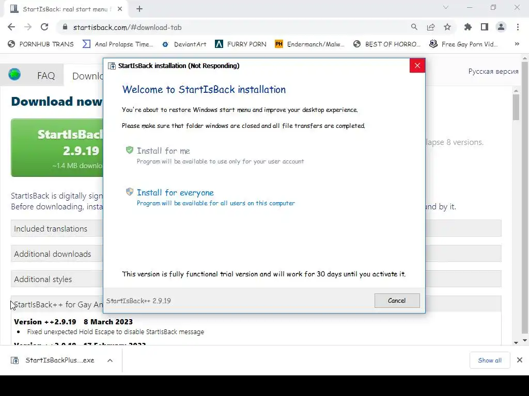This screenshot has height=396, width=529.
Task: Expand the Included translations section
Action: point(57,228)
